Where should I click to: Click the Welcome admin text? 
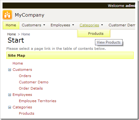tap(121, 6)
